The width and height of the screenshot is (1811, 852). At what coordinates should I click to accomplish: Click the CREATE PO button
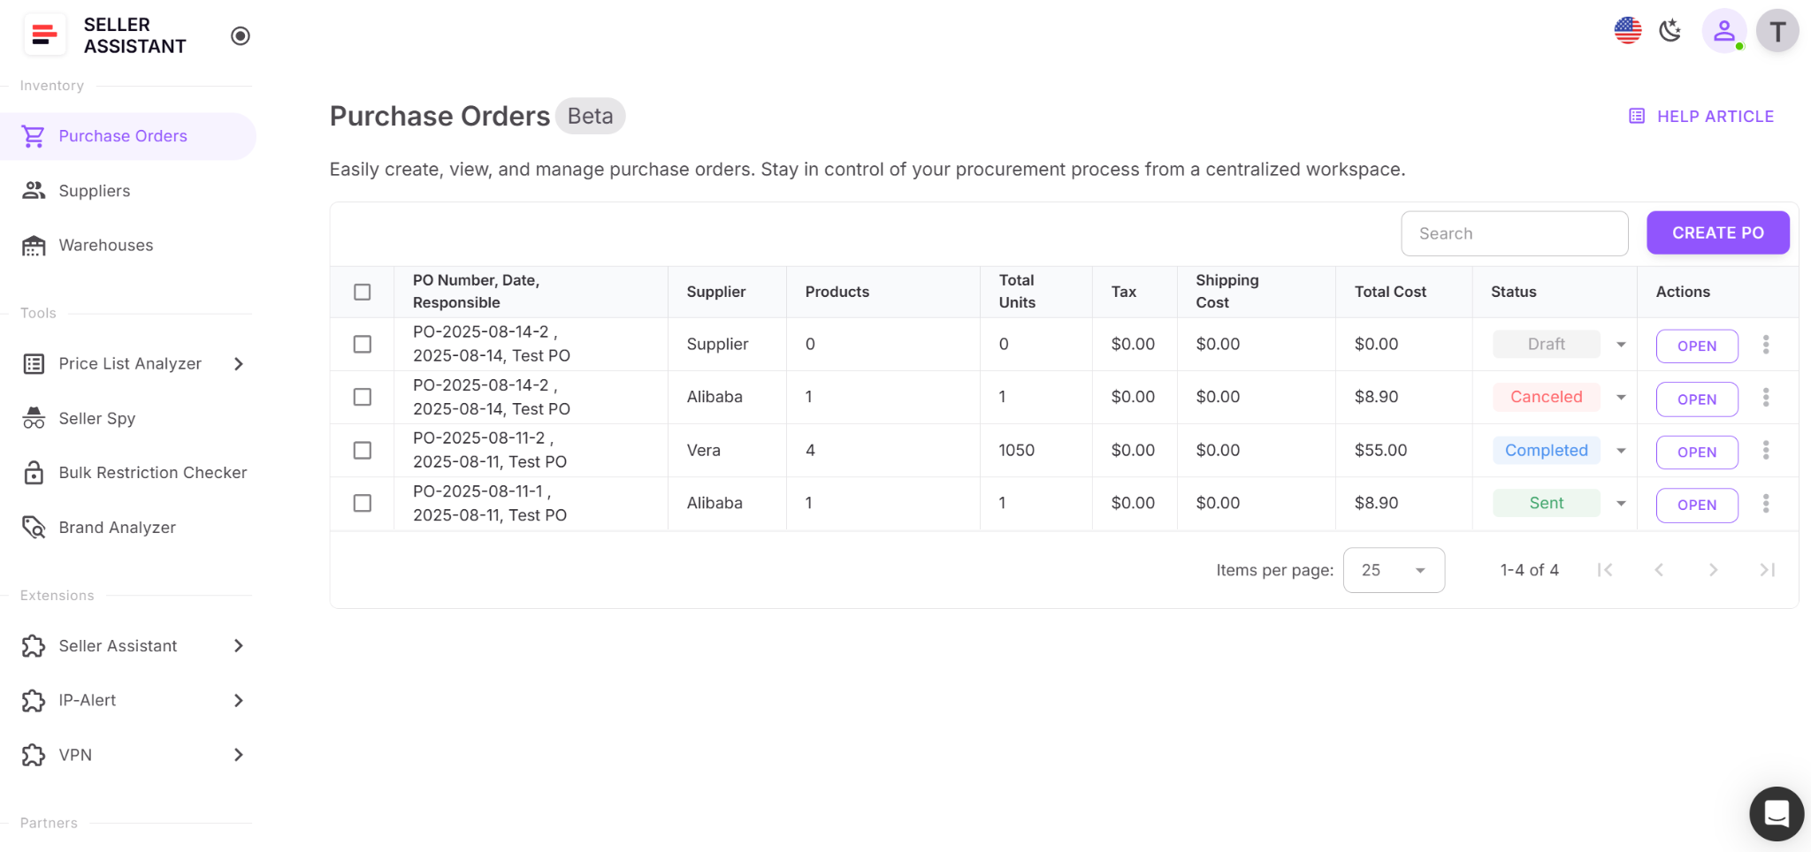coord(1716,232)
